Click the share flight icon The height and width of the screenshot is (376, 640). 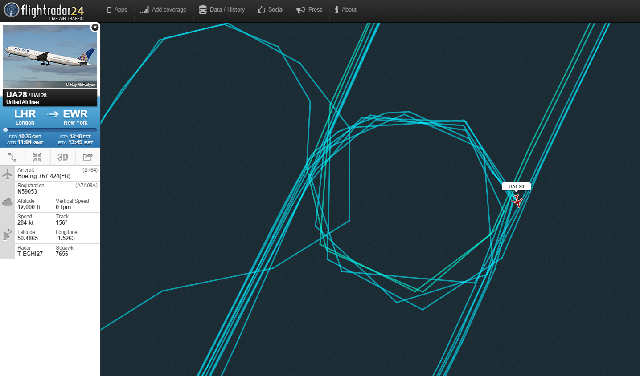point(88,157)
